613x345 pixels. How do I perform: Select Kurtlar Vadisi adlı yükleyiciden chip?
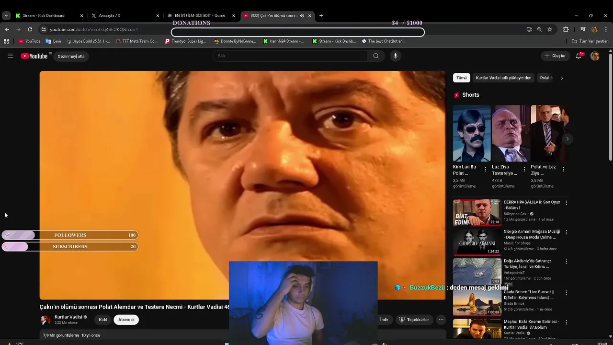click(x=503, y=78)
